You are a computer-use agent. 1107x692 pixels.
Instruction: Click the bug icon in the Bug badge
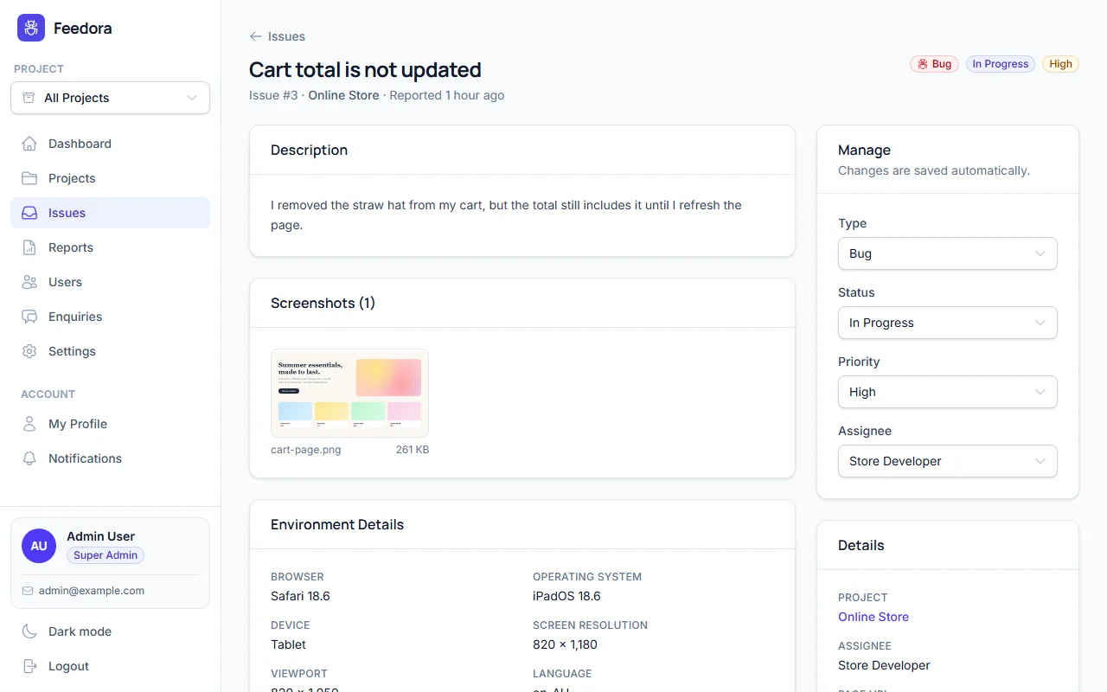(x=923, y=64)
